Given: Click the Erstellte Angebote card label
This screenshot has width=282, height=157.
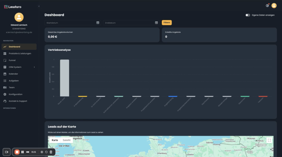Looking at the screenshot, I should 173,32.
